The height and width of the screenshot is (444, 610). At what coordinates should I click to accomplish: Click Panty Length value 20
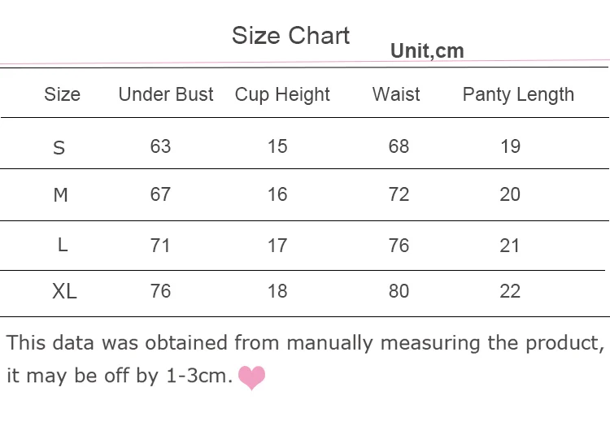(510, 194)
